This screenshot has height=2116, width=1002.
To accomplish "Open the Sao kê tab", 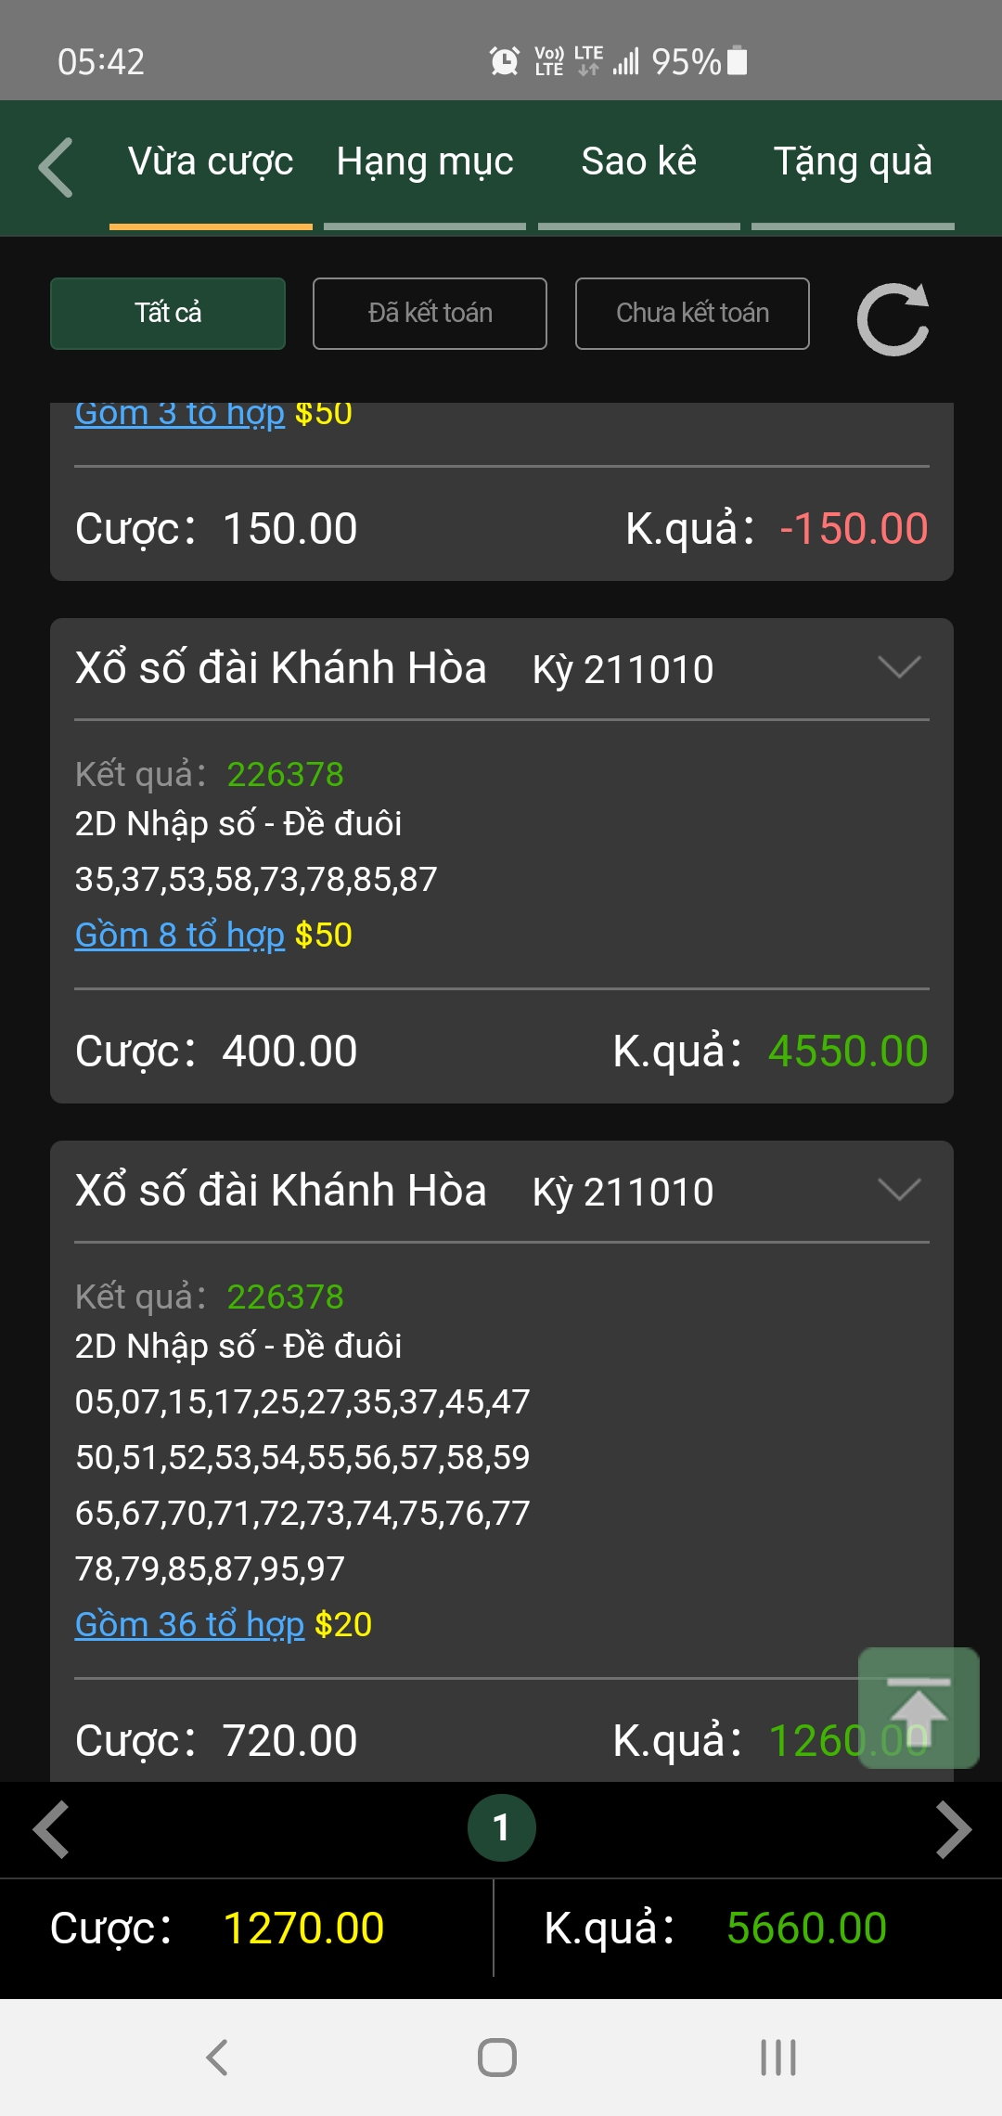I will (639, 163).
